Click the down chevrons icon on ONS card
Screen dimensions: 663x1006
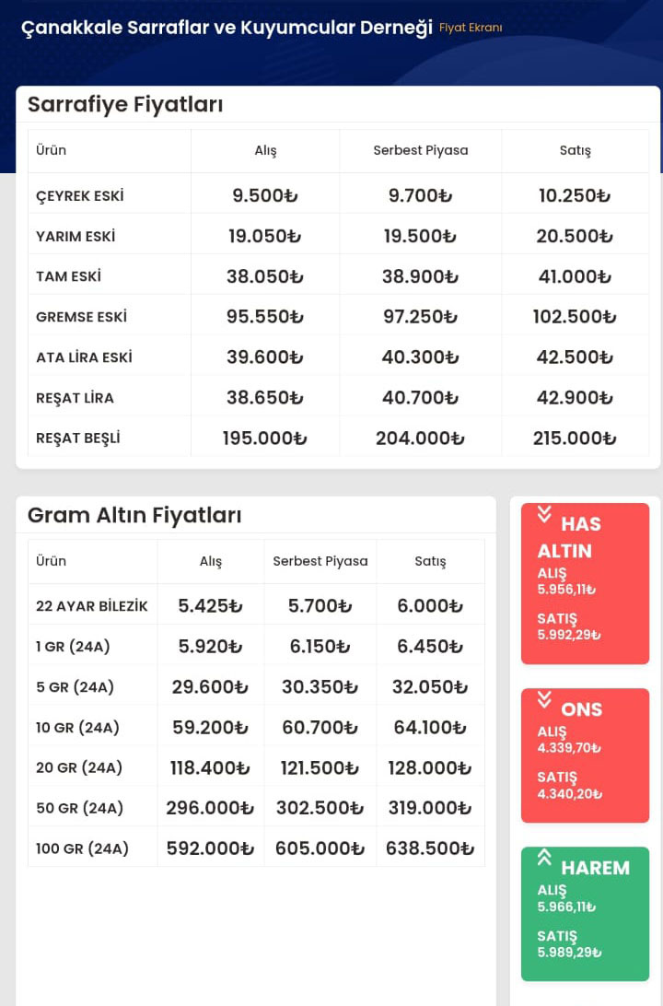tap(544, 698)
